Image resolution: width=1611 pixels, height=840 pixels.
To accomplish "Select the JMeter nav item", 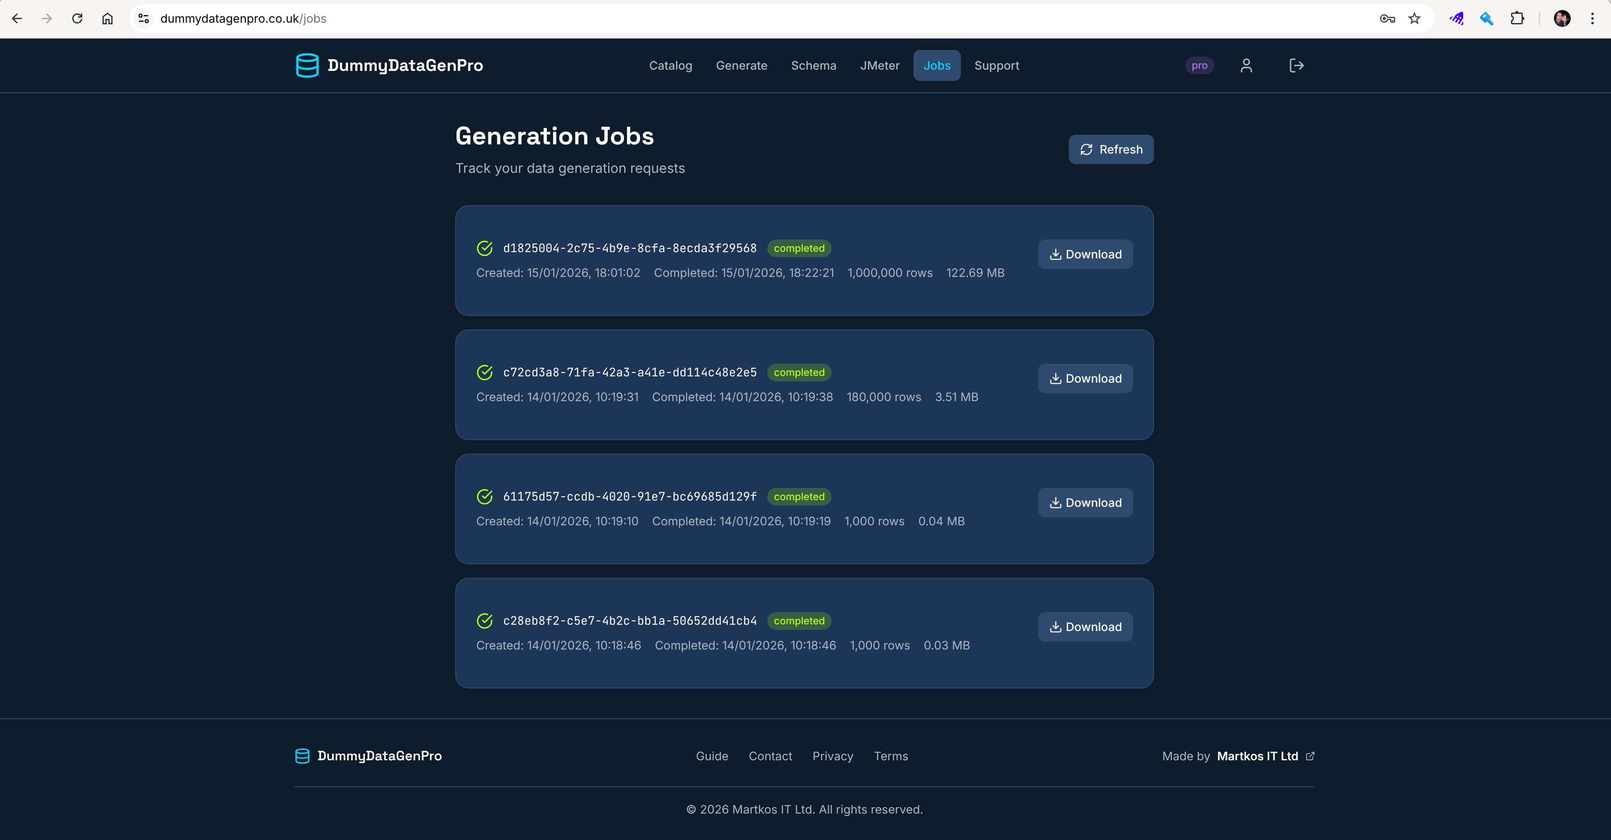I will coord(880,65).
